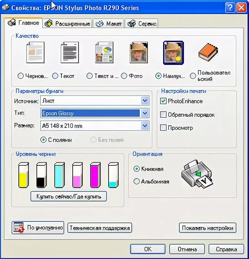
Task: Uncheck the PhotoEnhance checkbox
Action: [x=163, y=101]
